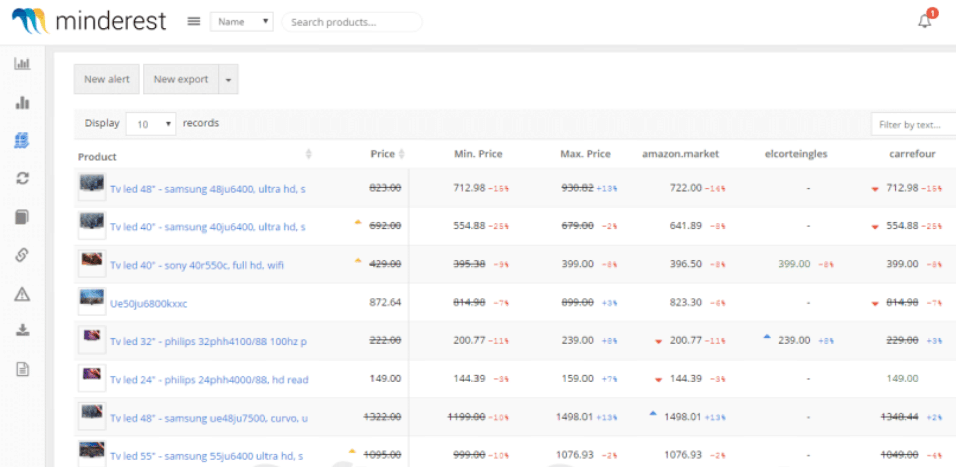Open the notification bell with badge
956x467 pixels.
[x=925, y=21]
